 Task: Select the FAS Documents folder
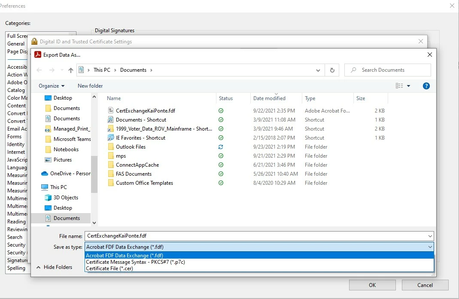pos(134,174)
